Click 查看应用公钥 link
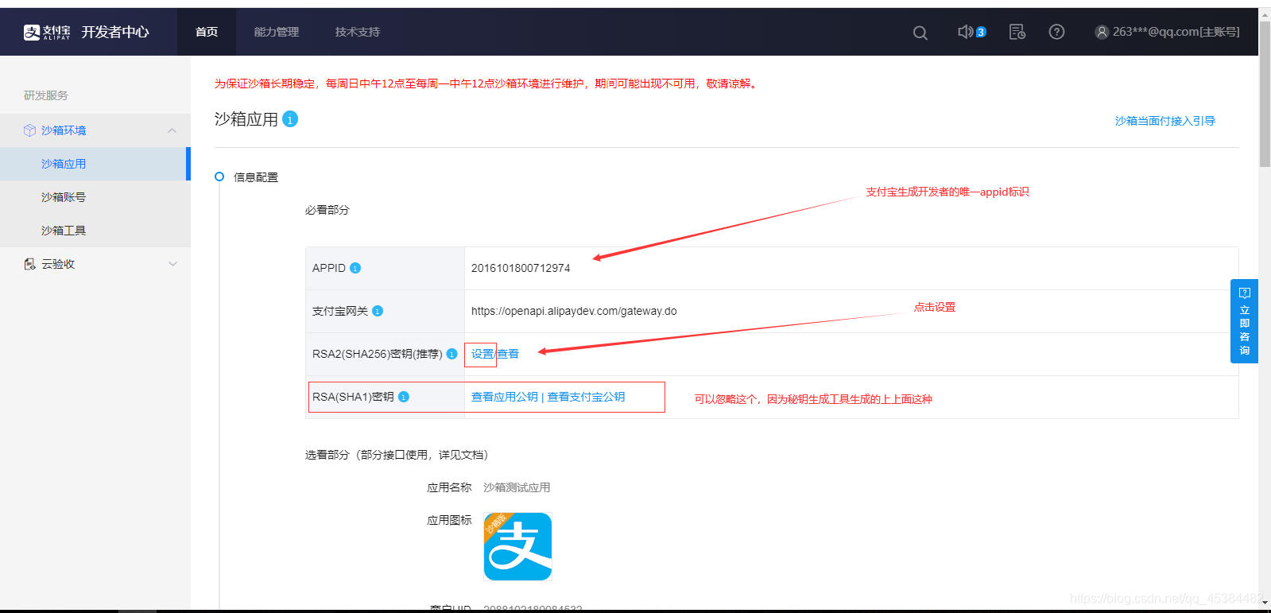 [505, 397]
